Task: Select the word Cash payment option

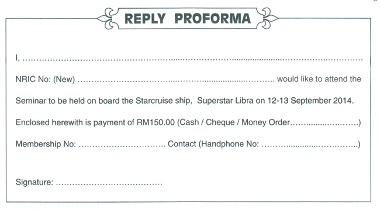Action: click(x=189, y=122)
